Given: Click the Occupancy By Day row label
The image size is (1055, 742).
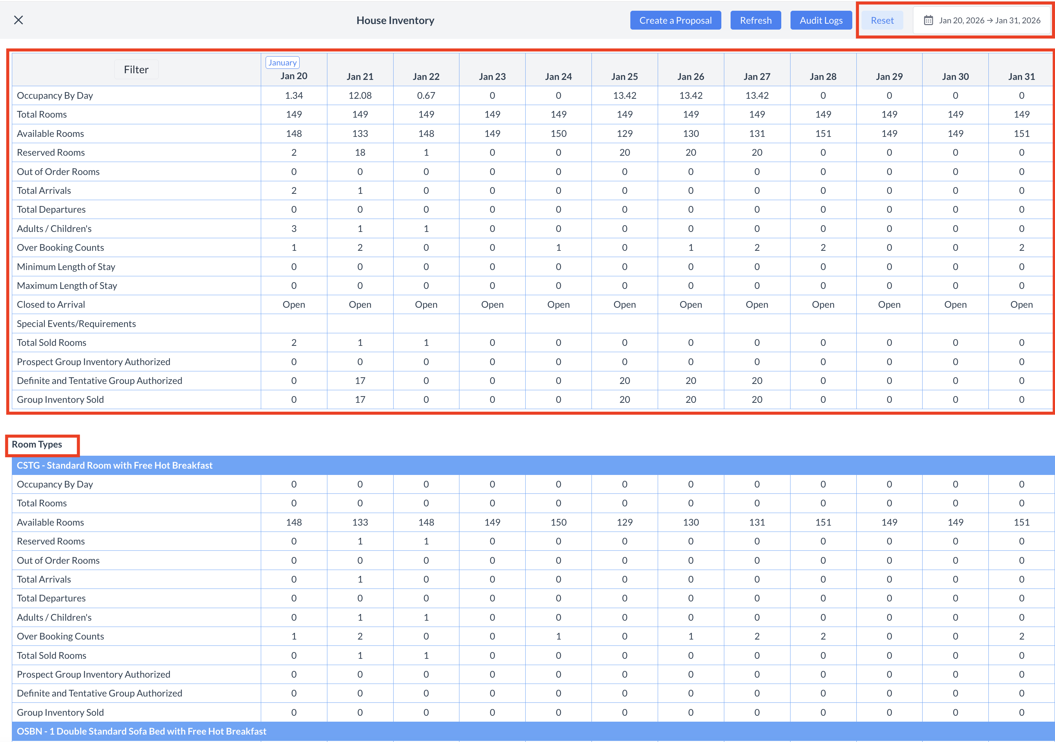Looking at the screenshot, I should [x=55, y=95].
